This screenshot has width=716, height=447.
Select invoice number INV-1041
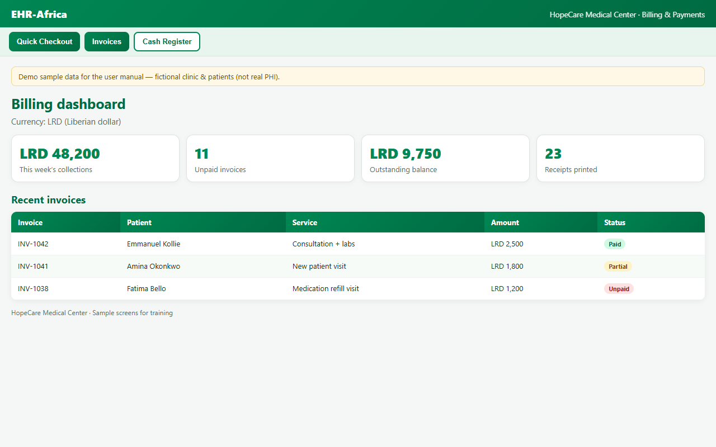point(33,267)
